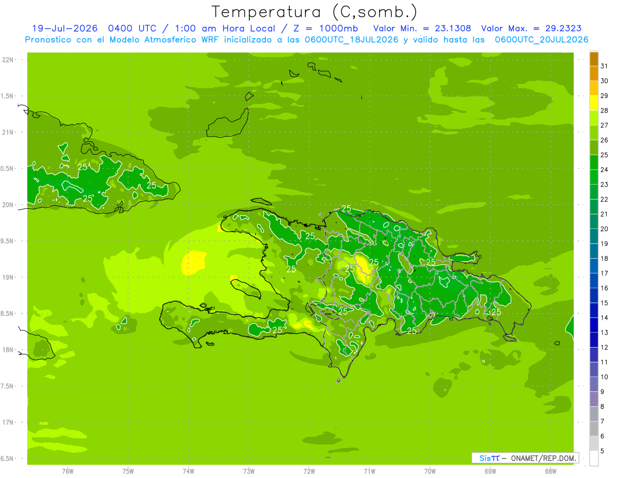
Task: Click the "25" color scale legend label
Action: pos(604,155)
